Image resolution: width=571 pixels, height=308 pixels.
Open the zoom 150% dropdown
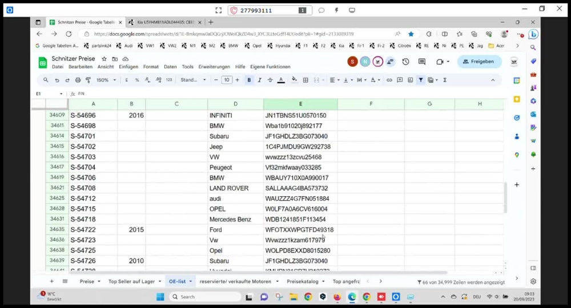(x=106, y=80)
